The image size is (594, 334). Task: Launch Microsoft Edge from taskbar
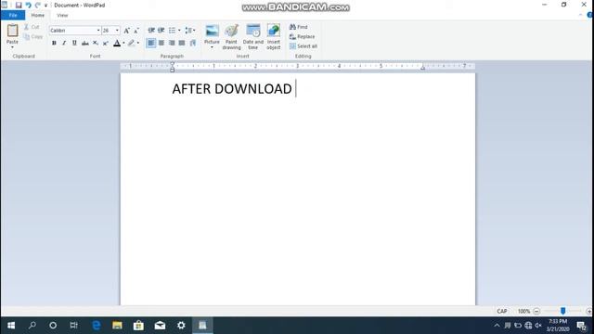[97, 326]
